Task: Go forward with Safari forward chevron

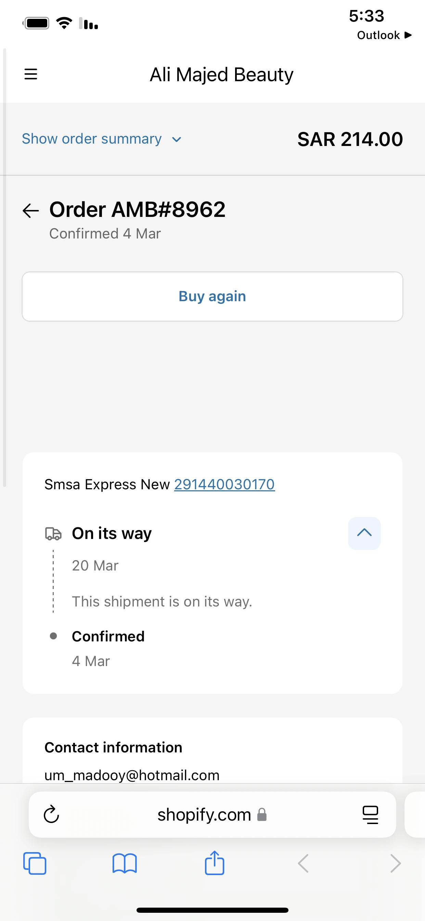Action: (x=395, y=863)
